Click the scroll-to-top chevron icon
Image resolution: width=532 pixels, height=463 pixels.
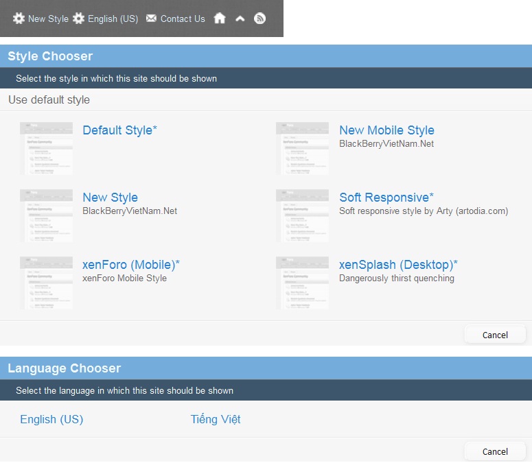[240, 19]
